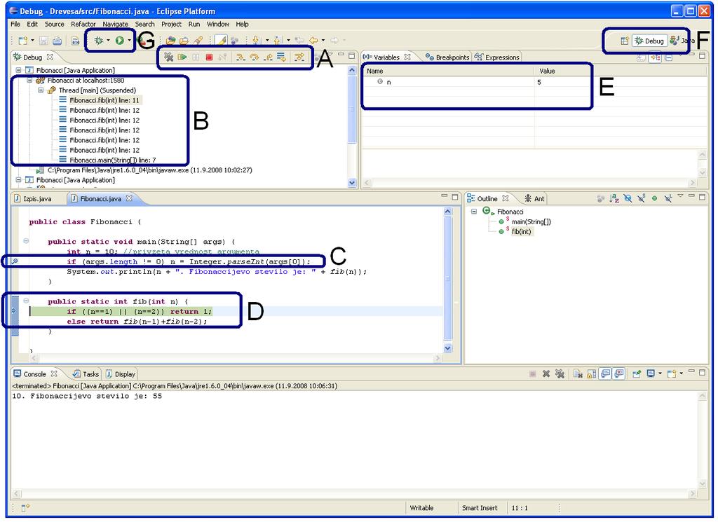Click the value 5 of variable n
Image resolution: width=718 pixels, height=522 pixels.
tap(539, 83)
